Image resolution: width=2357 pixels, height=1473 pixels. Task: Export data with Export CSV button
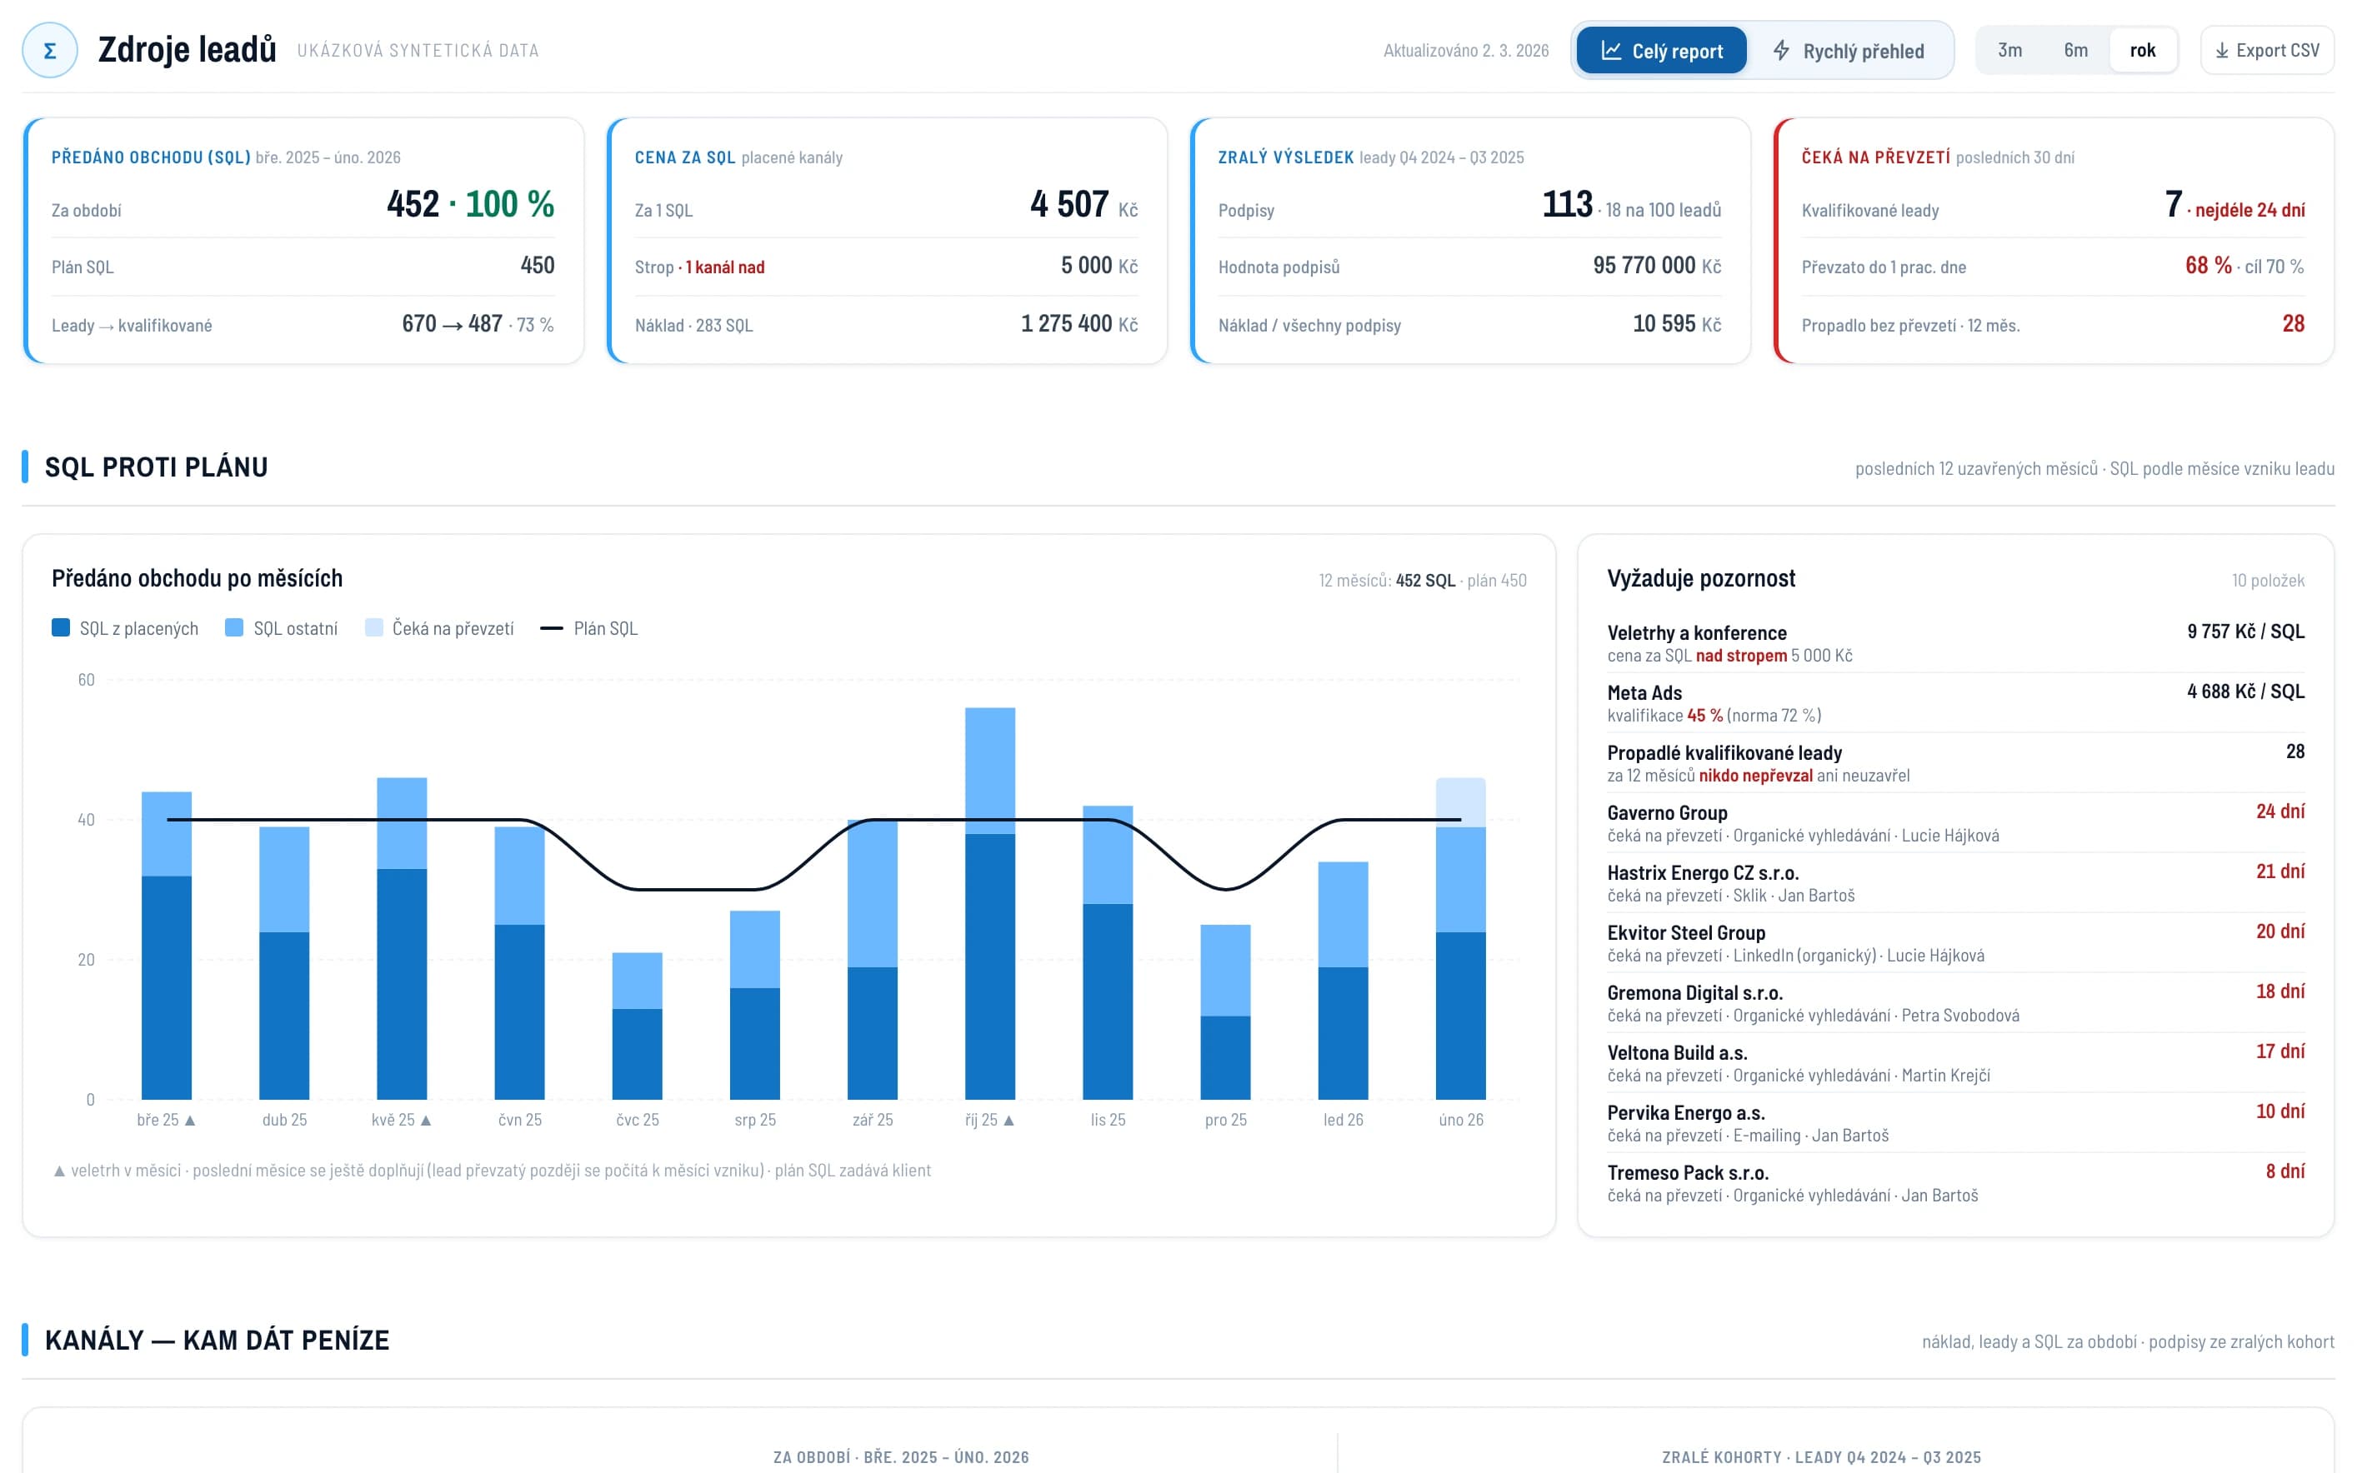2266,51
